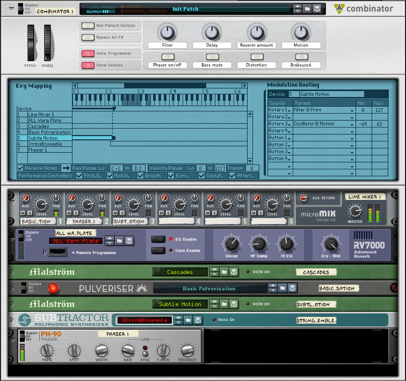406x381 pixels.
Task: Open the Rotary 1 target dropdown
Action: click(x=352, y=110)
